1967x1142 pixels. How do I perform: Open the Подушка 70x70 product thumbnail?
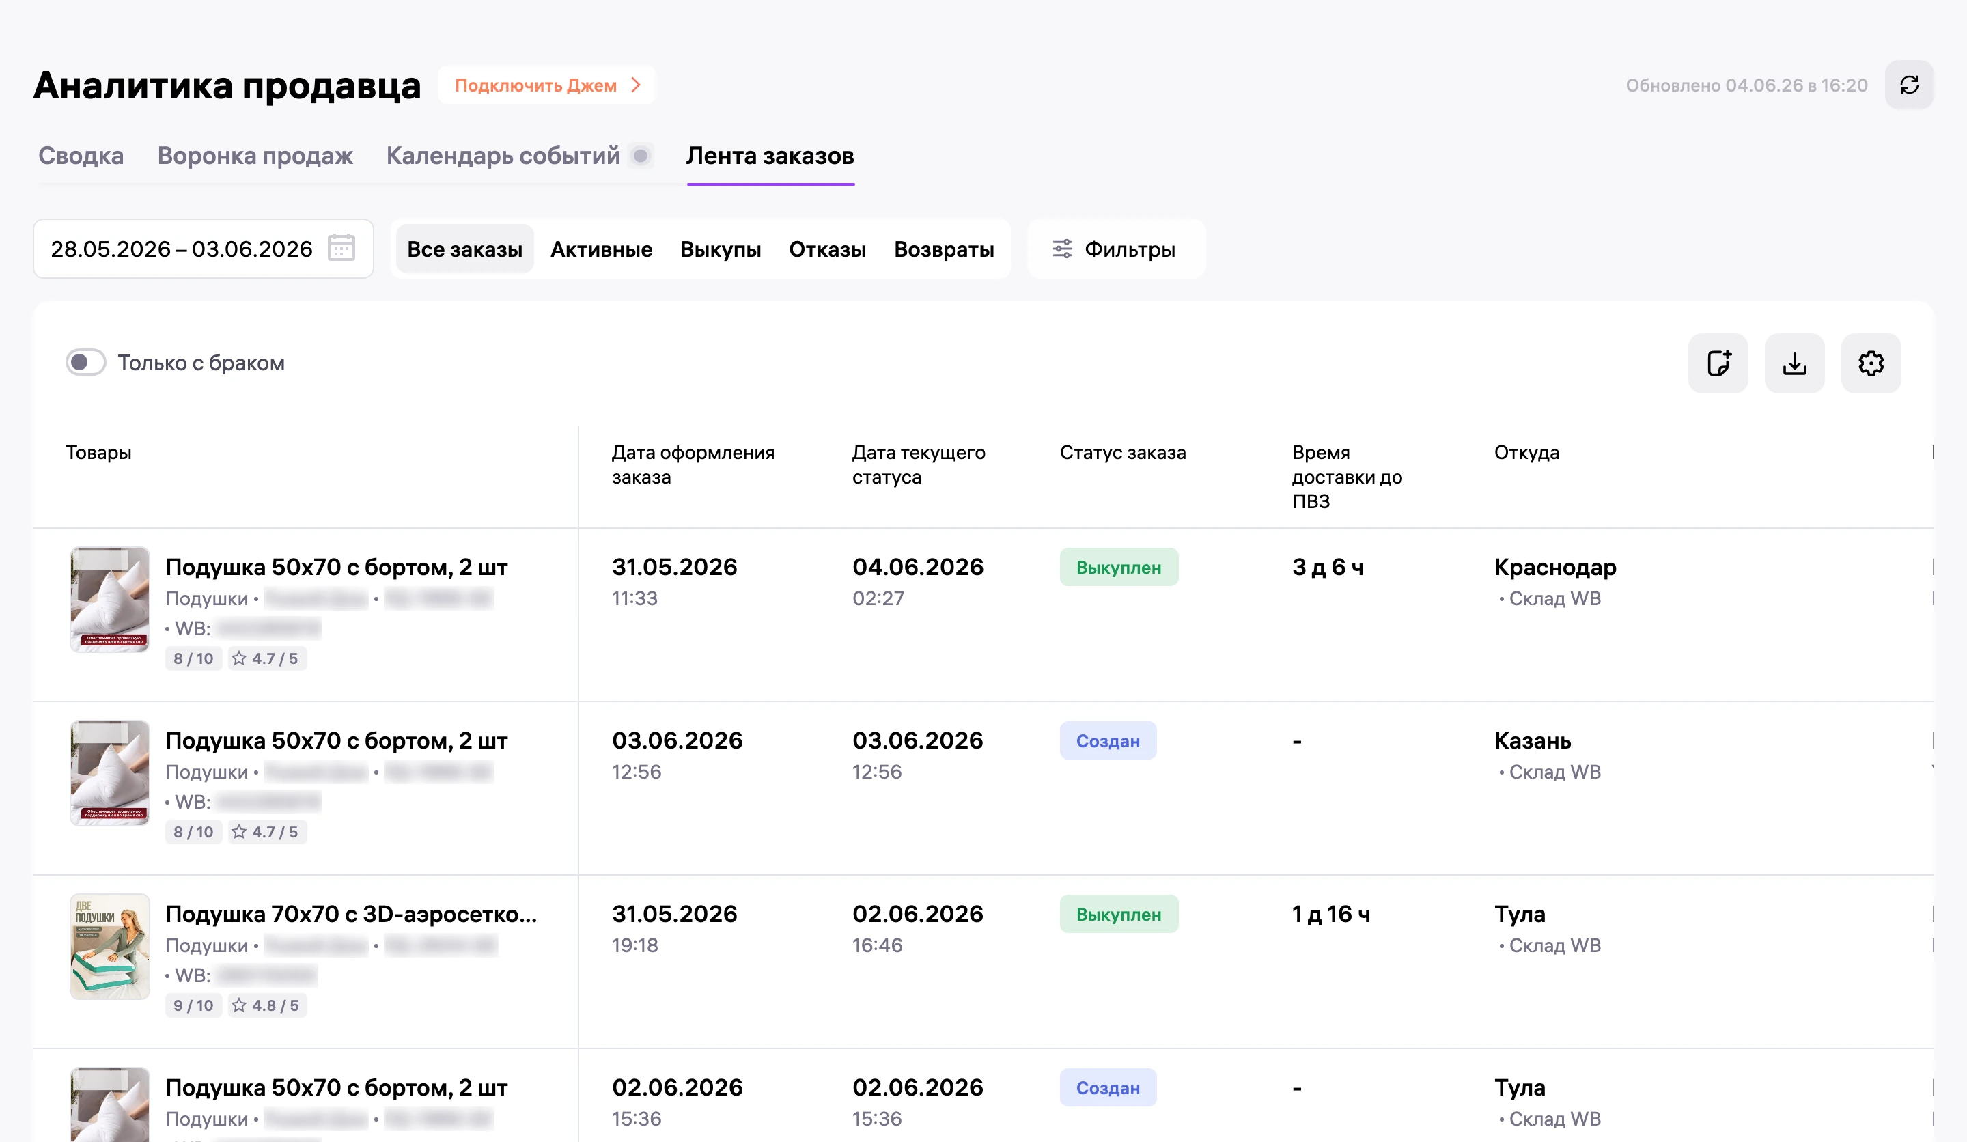pos(110,946)
